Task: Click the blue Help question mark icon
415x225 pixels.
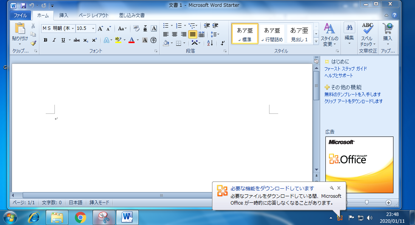Action: point(395,15)
